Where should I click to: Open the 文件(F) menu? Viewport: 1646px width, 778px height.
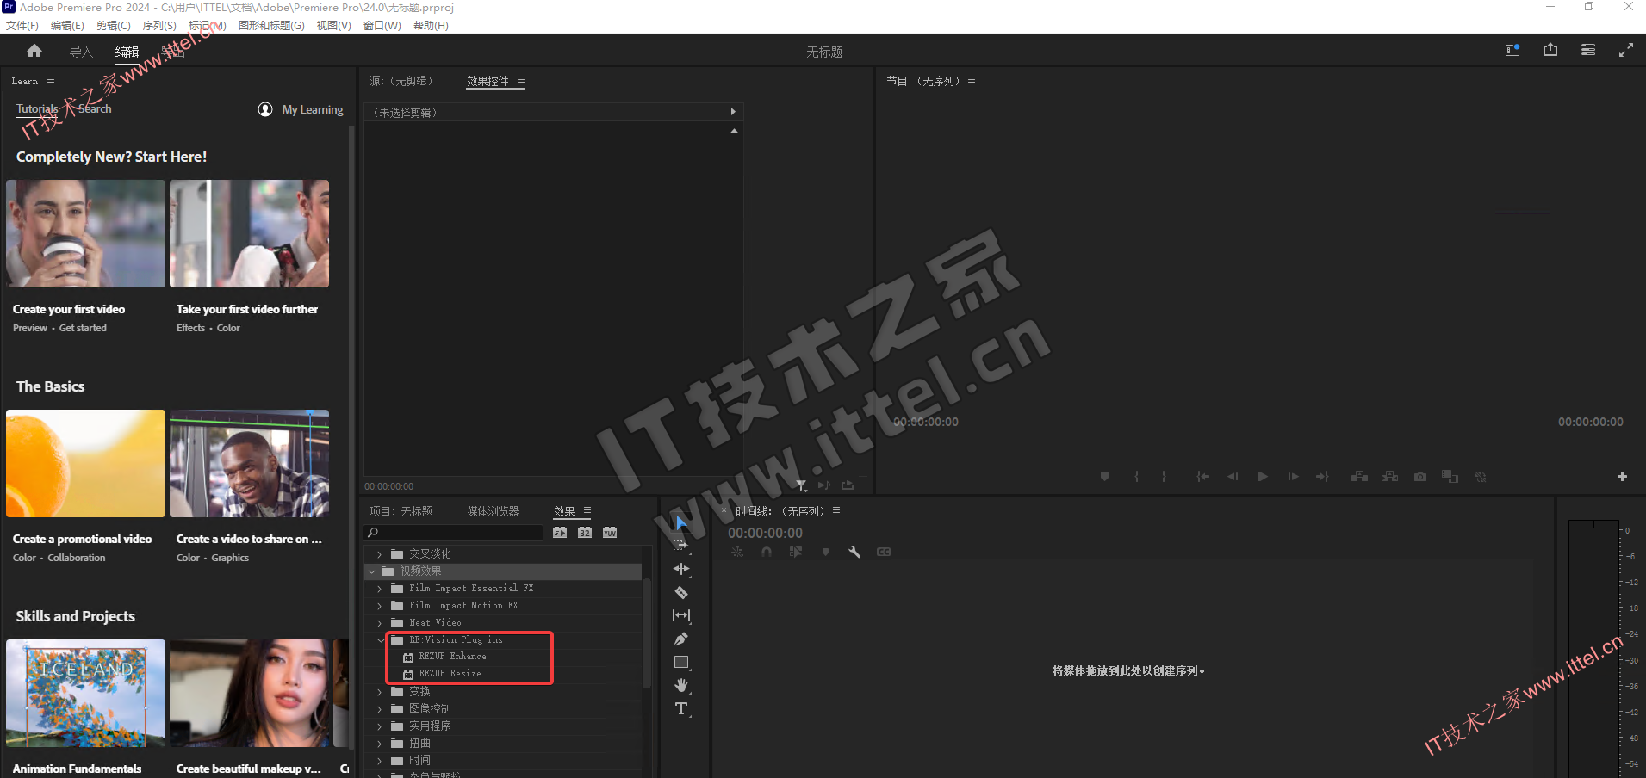click(x=22, y=26)
